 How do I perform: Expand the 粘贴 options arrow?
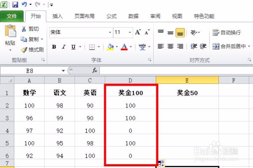coord(10,50)
